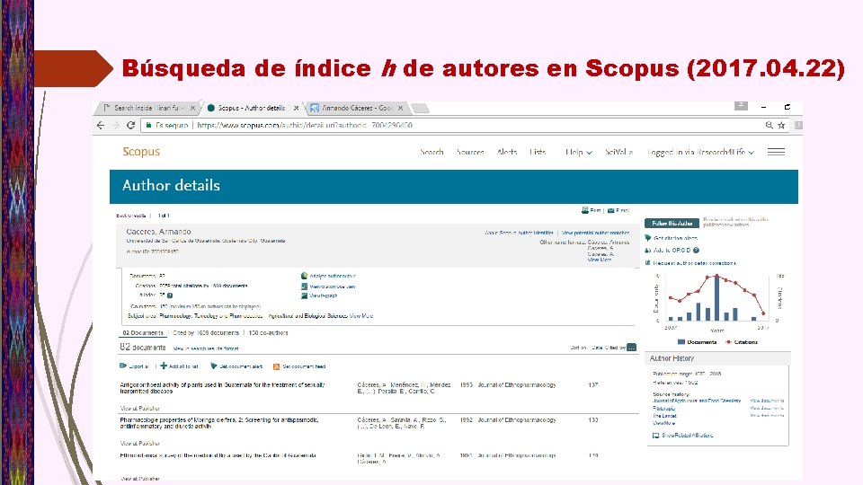Screen dimensions: 863x485
Task: Click the browser forward arrow
Action: click(116, 126)
